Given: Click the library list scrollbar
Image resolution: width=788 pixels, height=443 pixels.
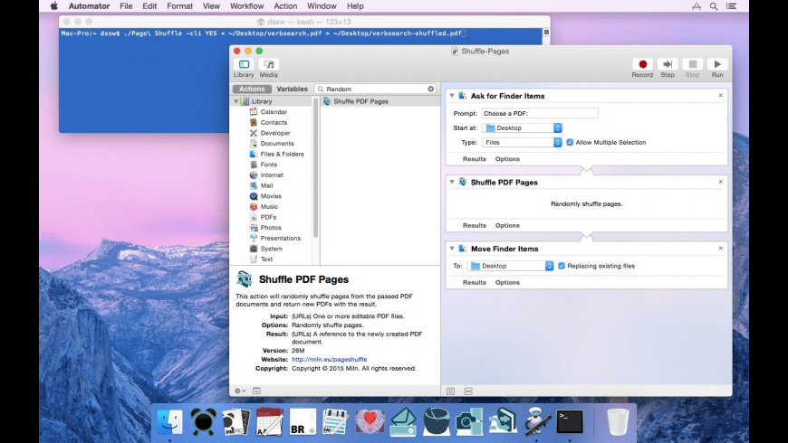Looking at the screenshot, I should pos(315,168).
